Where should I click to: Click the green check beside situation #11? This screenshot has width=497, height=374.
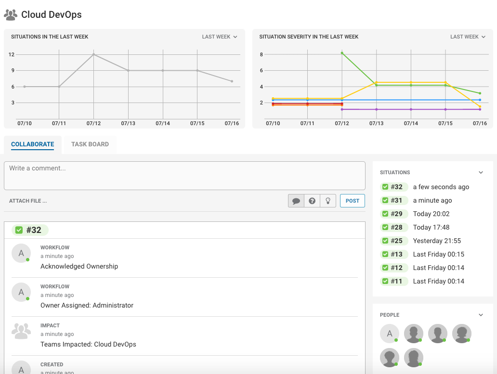[x=385, y=281]
